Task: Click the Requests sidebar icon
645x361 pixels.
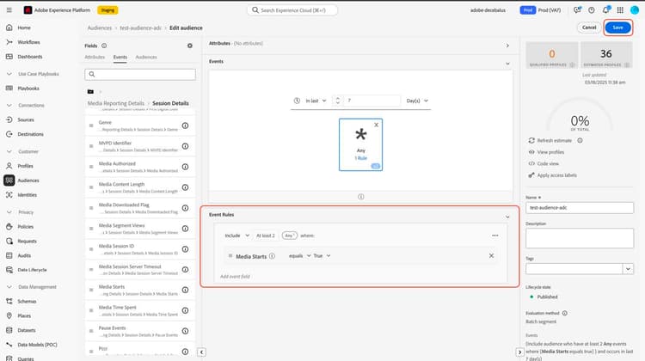Action: pyautogui.click(x=9, y=241)
